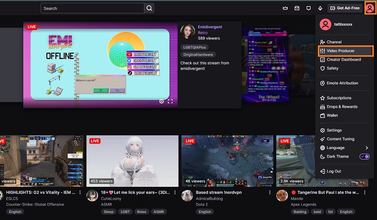Image resolution: width=377 pixels, height=220 pixels.
Task: Open stream player settings gear
Action: pos(161,101)
